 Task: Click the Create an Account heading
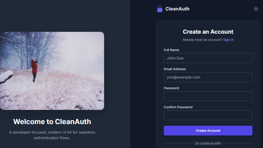208,32
